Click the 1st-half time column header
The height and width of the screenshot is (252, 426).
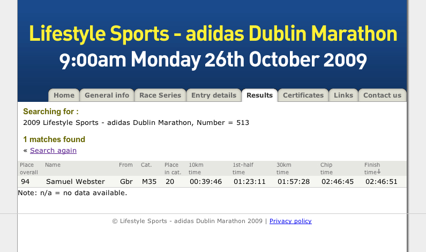tap(243, 168)
